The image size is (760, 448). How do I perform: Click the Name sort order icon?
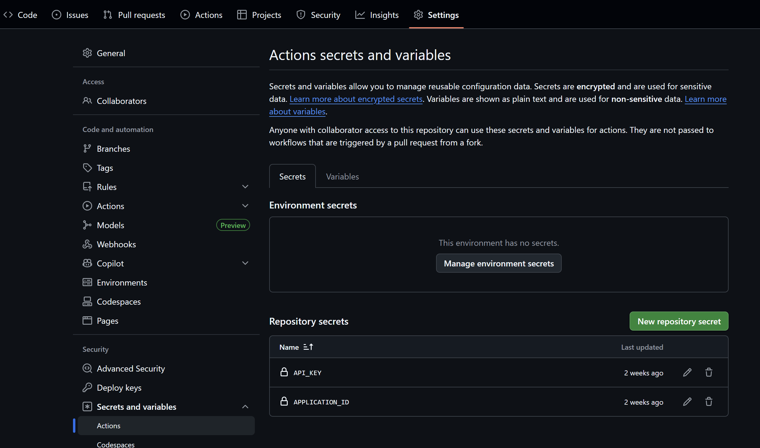(x=308, y=347)
